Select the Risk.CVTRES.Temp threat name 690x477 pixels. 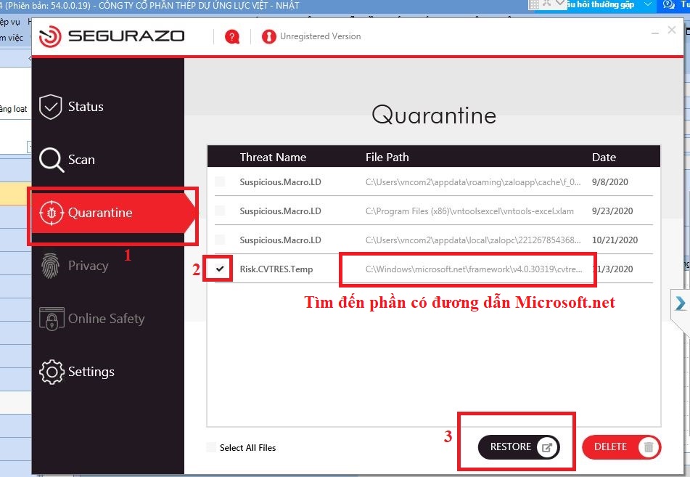[x=276, y=269]
